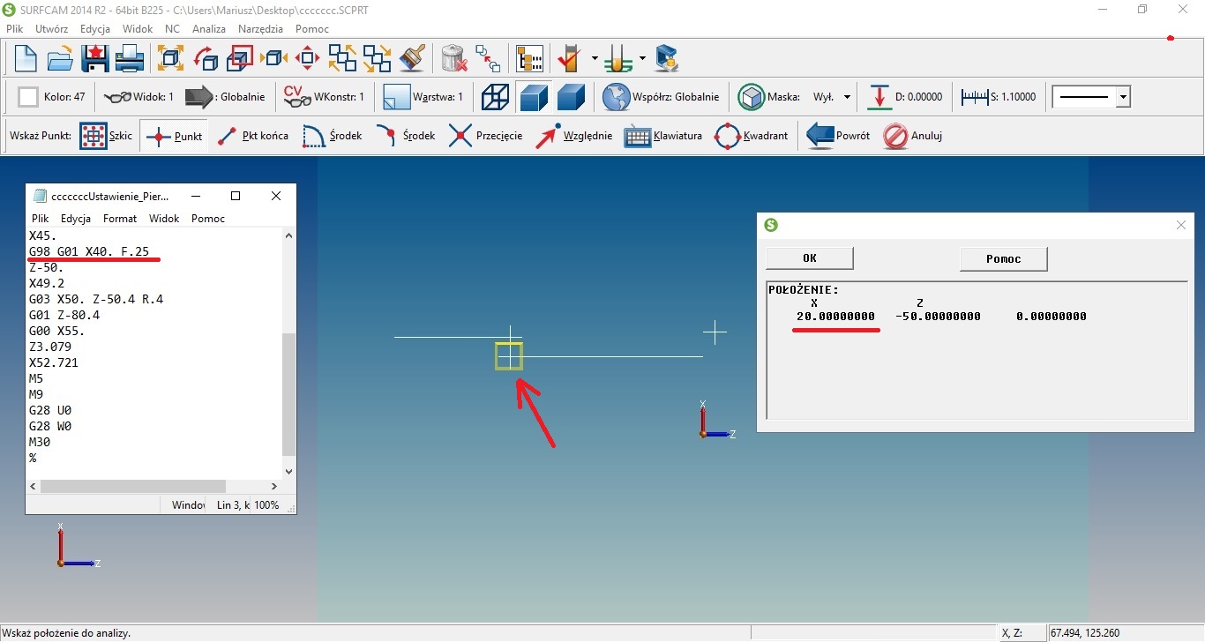The height and width of the screenshot is (642, 1205).
Task: Click OK in the position dialog
Action: (809, 258)
